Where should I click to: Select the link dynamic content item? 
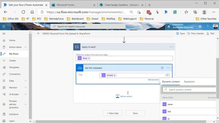point(189,112)
